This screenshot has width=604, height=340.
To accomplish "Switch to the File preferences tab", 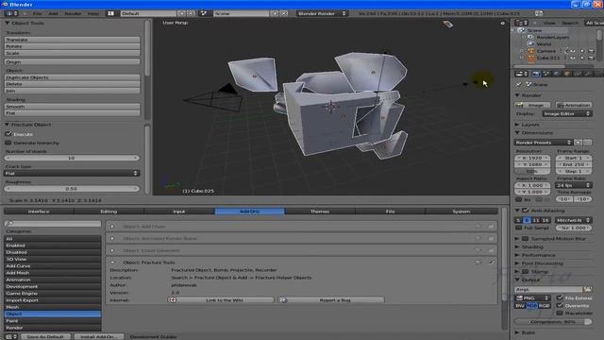I will point(390,212).
